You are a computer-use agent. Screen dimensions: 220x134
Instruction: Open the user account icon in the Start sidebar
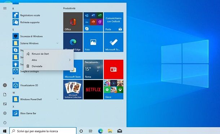[5, 85]
